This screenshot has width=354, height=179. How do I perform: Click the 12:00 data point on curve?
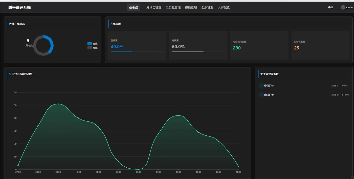(118, 162)
